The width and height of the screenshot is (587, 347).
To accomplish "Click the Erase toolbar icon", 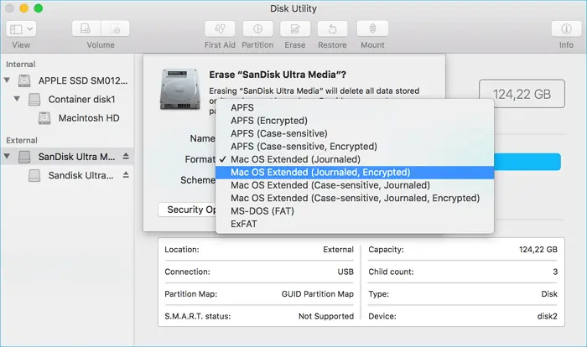I will pos(295,28).
